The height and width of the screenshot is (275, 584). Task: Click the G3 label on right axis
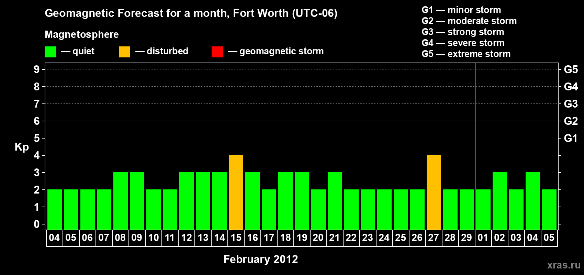tap(571, 104)
